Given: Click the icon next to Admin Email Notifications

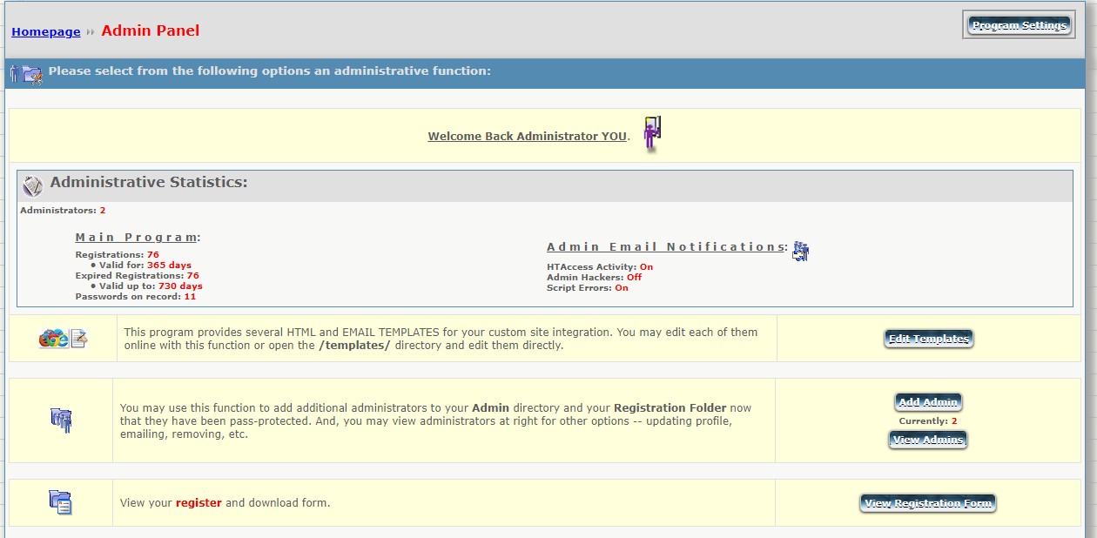Looking at the screenshot, I should pyautogui.click(x=800, y=251).
